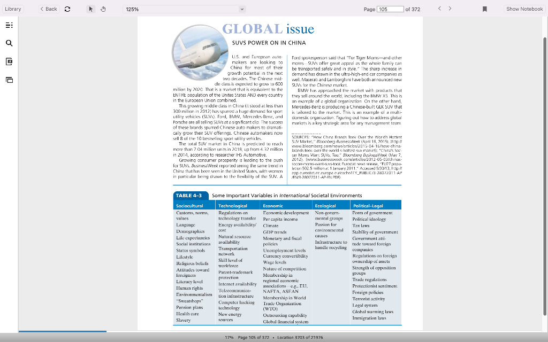
Task: Go to the next page arrow
Action: [x=450, y=9]
